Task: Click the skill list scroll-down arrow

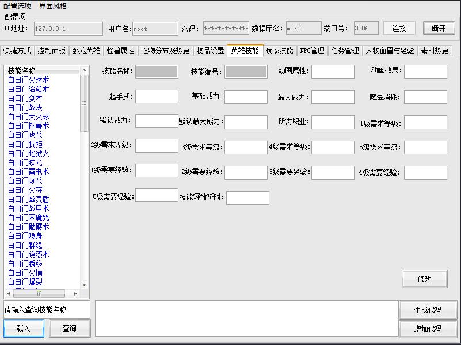Action: [x=85, y=285]
